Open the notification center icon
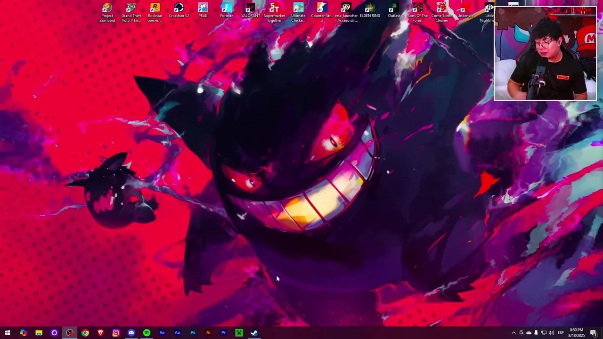 coord(594,333)
